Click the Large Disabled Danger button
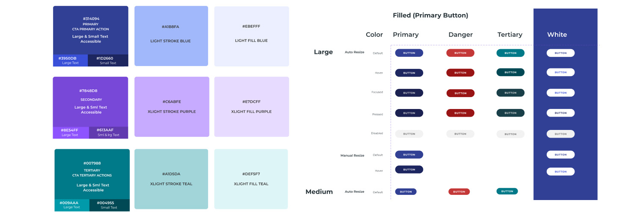This screenshot has height=215, width=637. click(x=460, y=134)
